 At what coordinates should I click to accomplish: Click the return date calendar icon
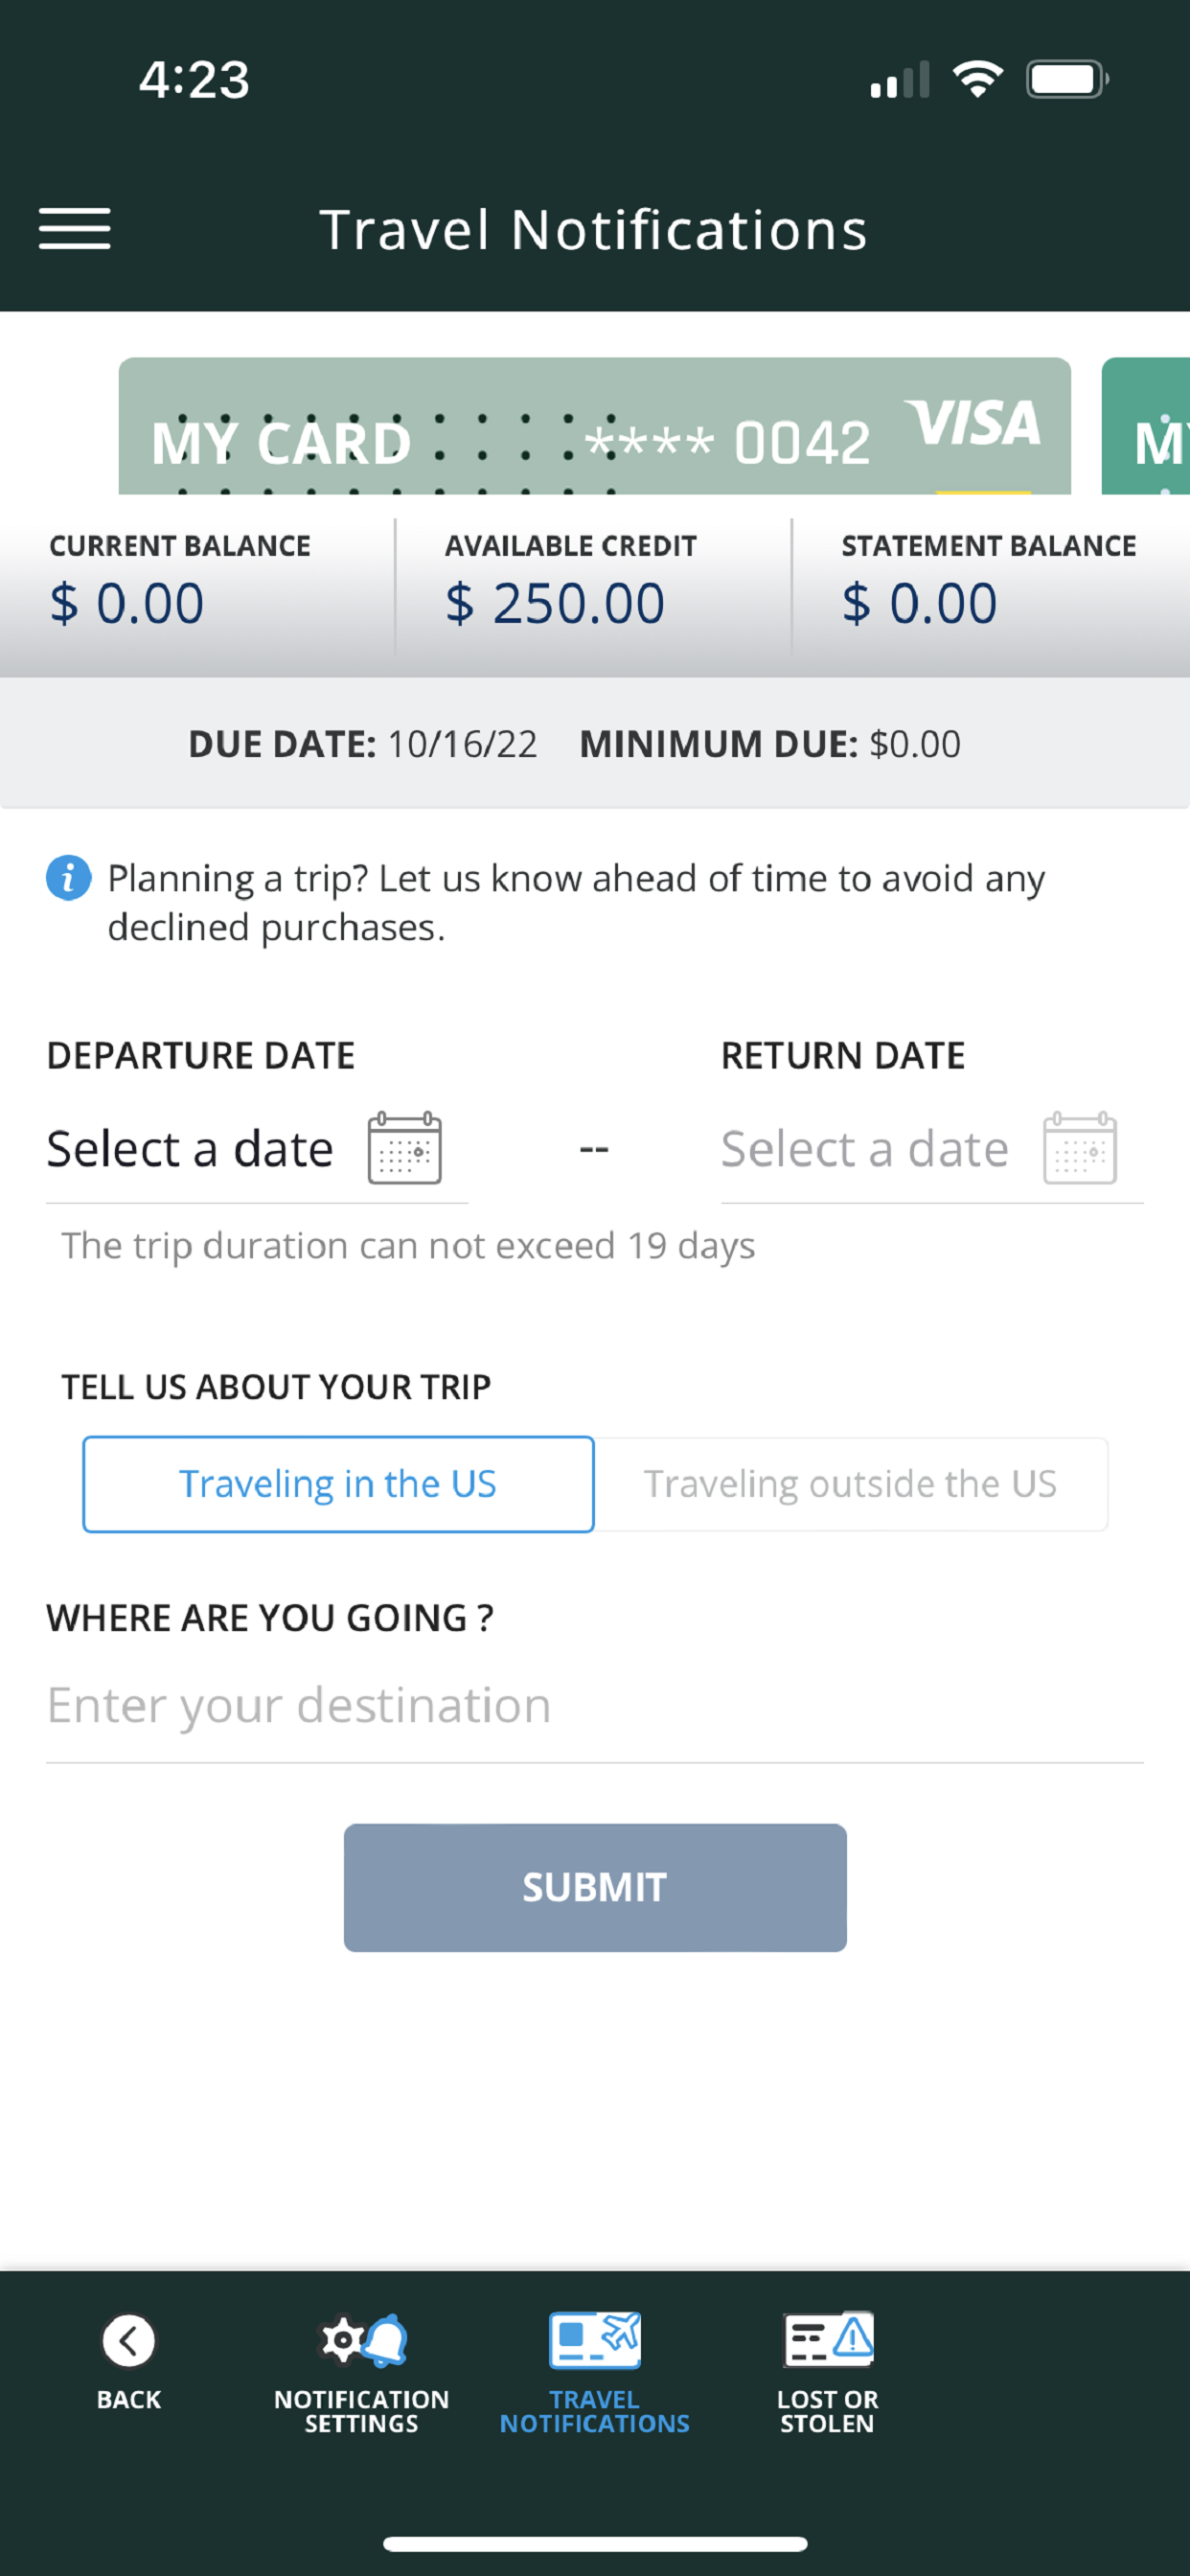(x=1080, y=1148)
